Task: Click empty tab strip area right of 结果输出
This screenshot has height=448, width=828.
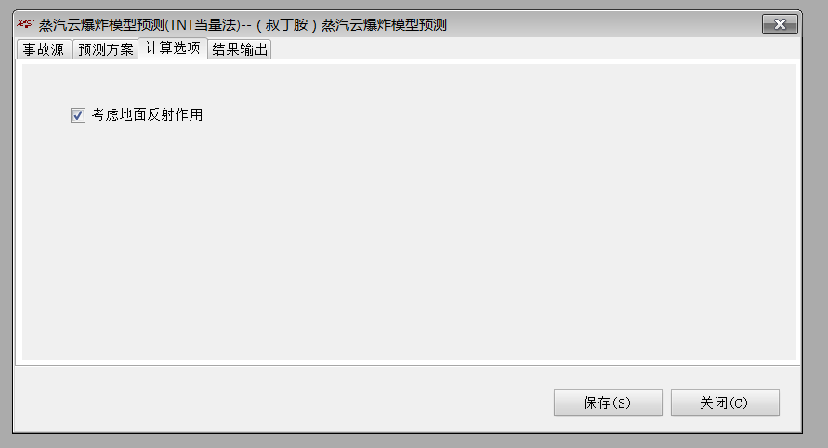Action: pyautogui.click(x=533, y=49)
